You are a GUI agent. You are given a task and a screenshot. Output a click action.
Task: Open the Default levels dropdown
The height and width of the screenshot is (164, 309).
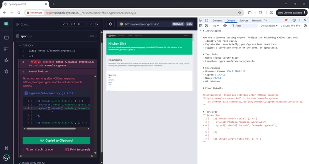(x=269, y=26)
